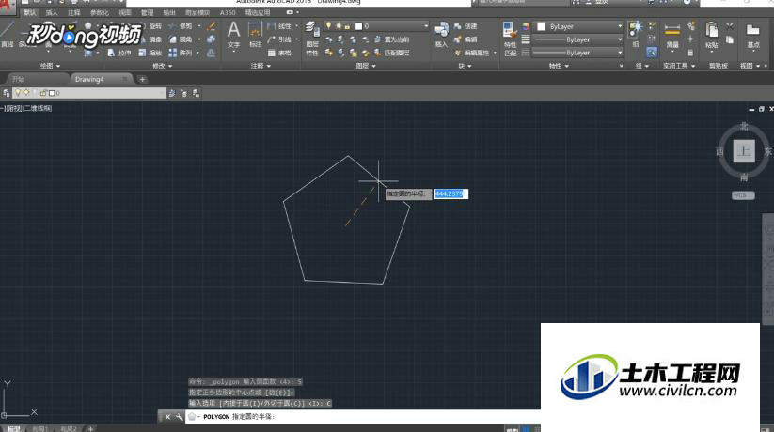Switch to the 插入 ribbon tab

click(x=52, y=12)
